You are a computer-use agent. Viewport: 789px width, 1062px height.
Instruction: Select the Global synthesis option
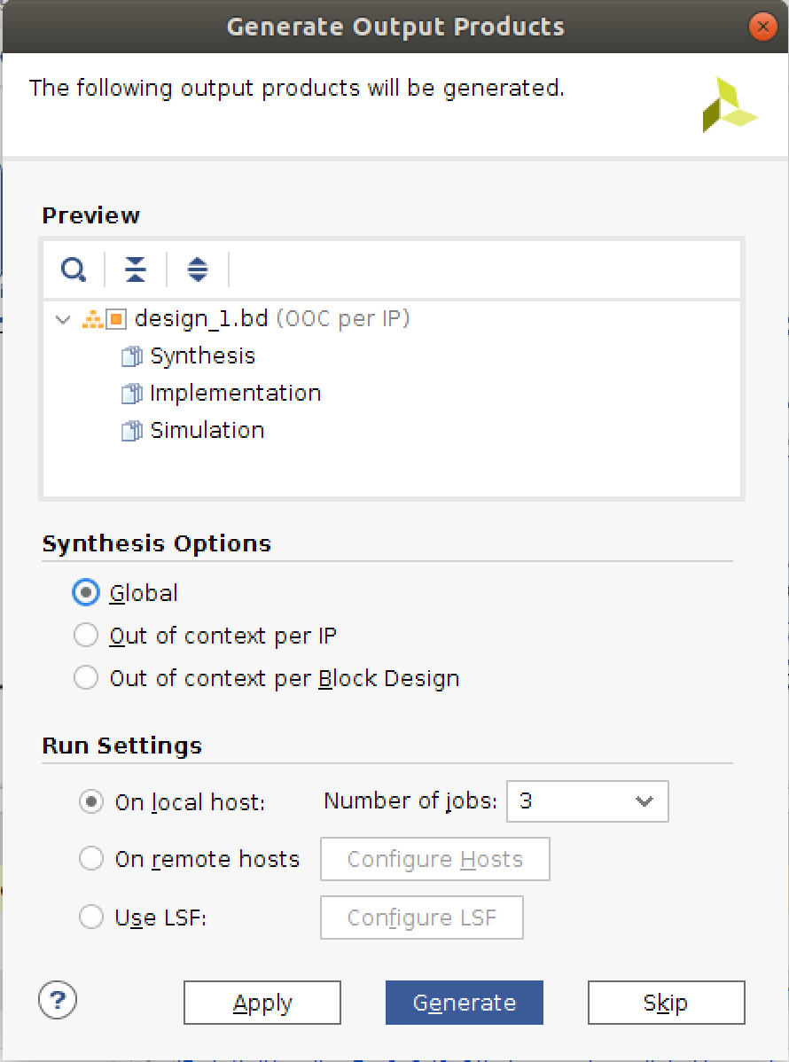pos(86,593)
